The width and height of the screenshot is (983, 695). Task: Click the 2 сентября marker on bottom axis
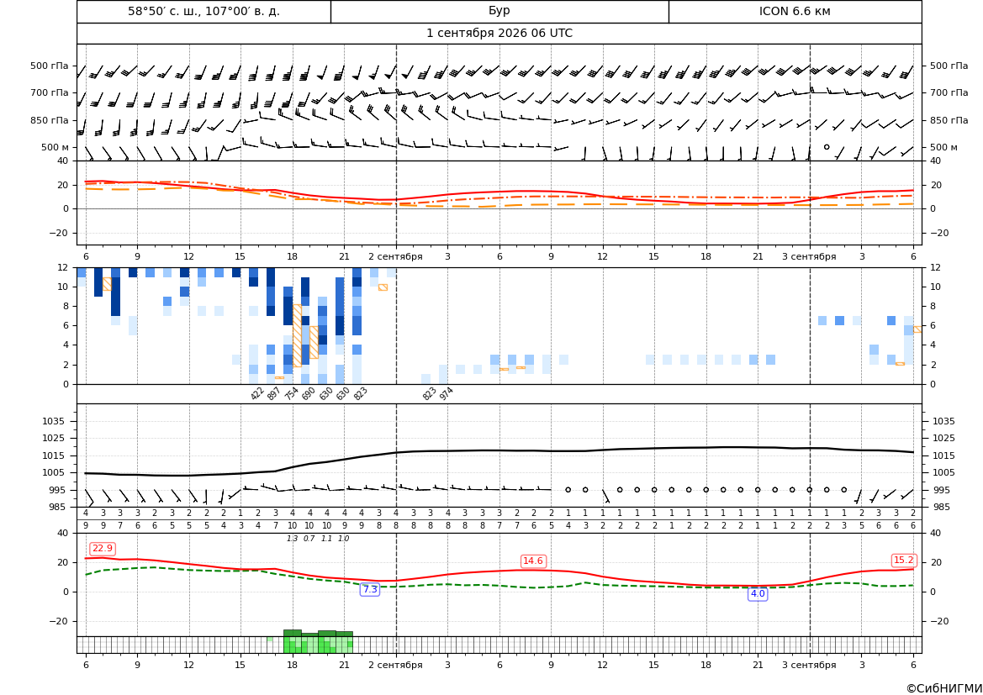point(395,665)
